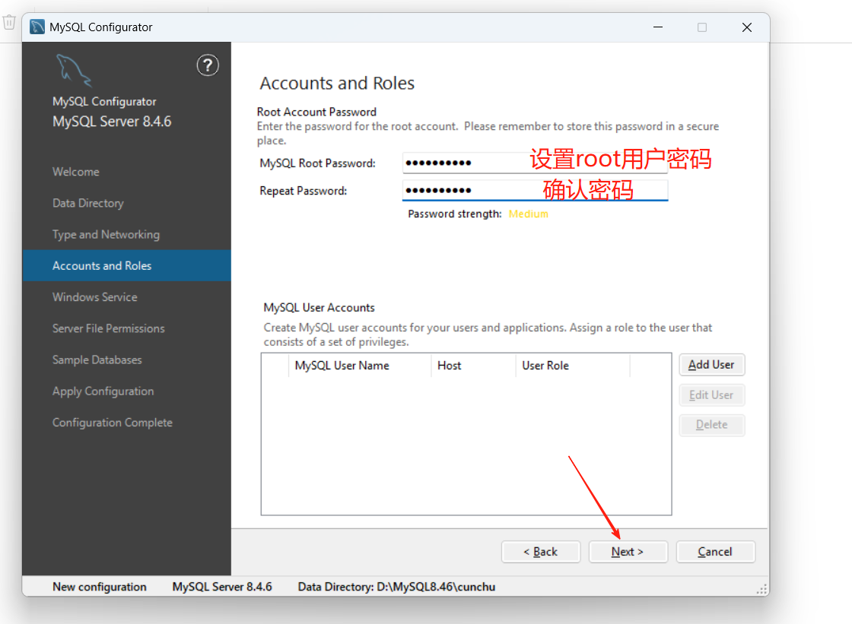Click the trash bin icon behind the window
The height and width of the screenshot is (624, 852).
pyautogui.click(x=9, y=22)
